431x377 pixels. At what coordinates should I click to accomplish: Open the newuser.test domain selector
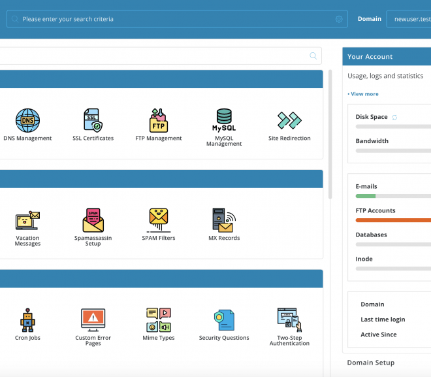[409, 19]
